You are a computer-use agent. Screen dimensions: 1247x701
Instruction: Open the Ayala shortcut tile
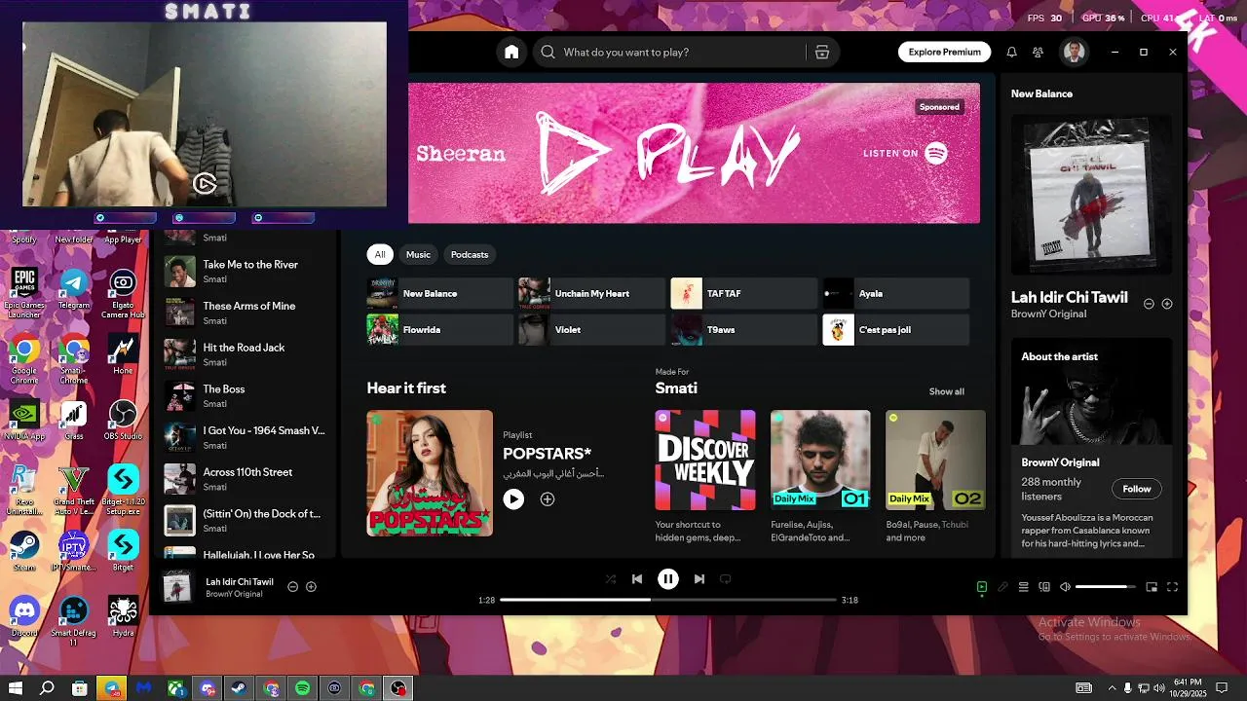896,293
